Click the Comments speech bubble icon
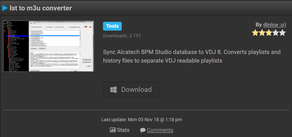The height and width of the screenshot is (137, 292). 143,130
